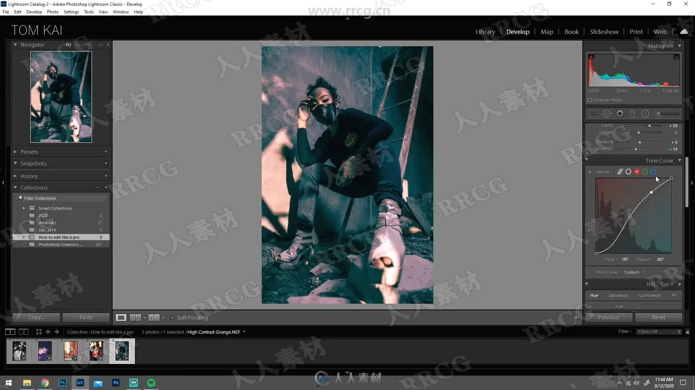Enable the Soft Proofing checkbox
Viewport: 695px width, 390px height.
coord(172,318)
